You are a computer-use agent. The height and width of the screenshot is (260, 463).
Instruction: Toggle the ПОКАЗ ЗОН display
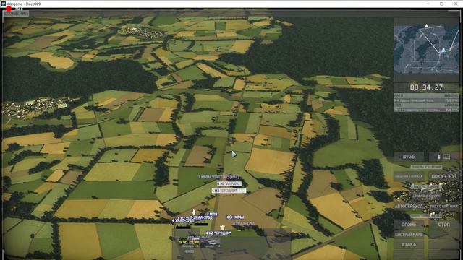point(443,176)
